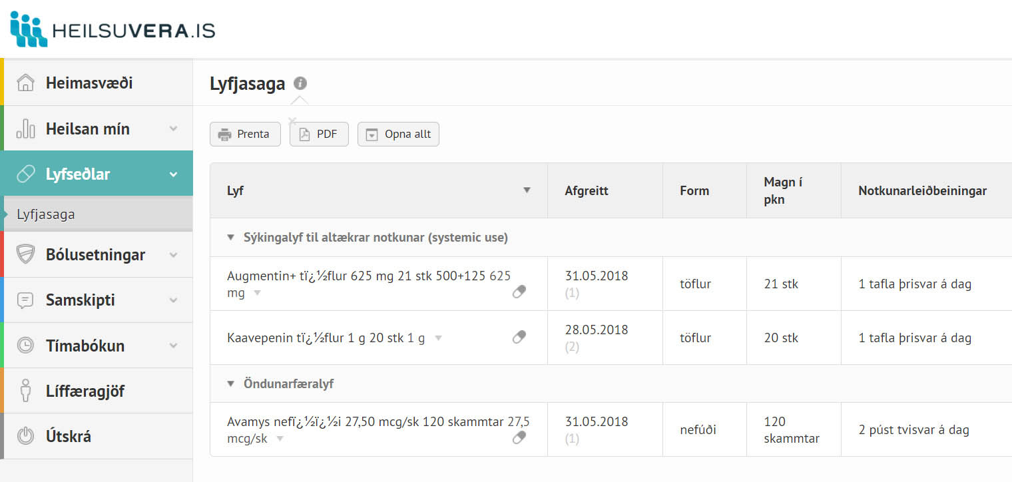Expand the Tímabókun chevron
The image size is (1012, 482).
[174, 346]
